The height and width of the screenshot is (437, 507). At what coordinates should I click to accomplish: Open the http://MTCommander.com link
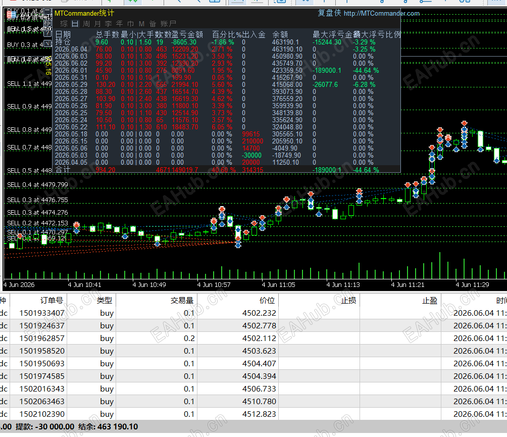click(x=382, y=13)
